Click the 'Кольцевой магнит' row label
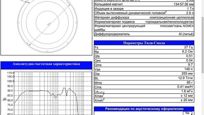Viewport: 204px width, 115px height. pos(108,4)
